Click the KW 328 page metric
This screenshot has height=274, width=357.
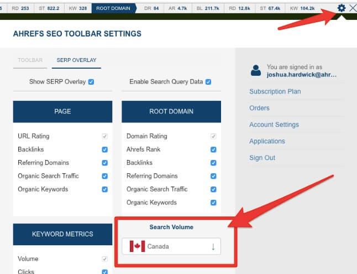[78, 8]
